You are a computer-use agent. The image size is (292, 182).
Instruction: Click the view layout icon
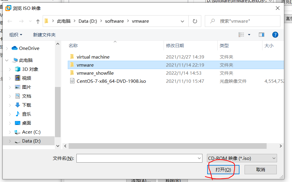(241, 35)
